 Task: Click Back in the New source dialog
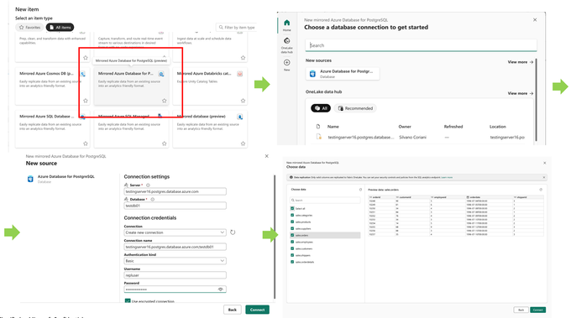233,310
